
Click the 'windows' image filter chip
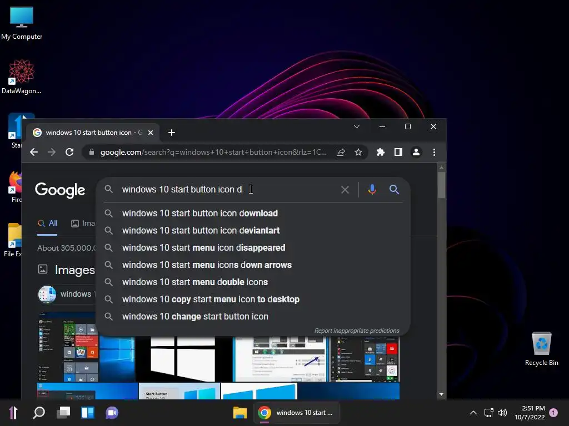click(67, 294)
